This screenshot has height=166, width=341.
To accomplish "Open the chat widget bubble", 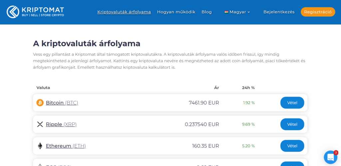I will tap(331, 157).
